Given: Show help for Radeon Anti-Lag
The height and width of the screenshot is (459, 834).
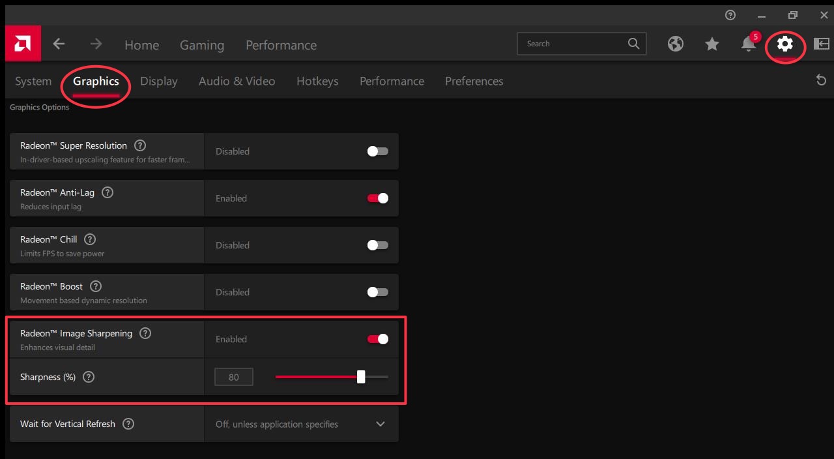Looking at the screenshot, I should pos(108,192).
